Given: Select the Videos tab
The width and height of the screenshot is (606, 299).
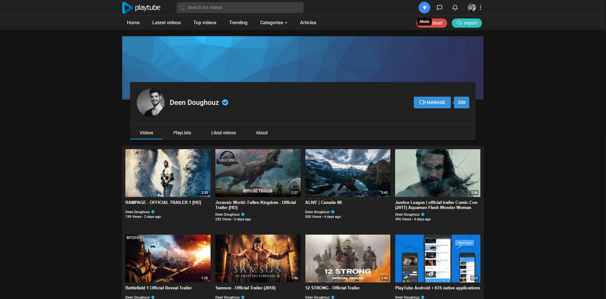Looking at the screenshot, I should point(147,133).
